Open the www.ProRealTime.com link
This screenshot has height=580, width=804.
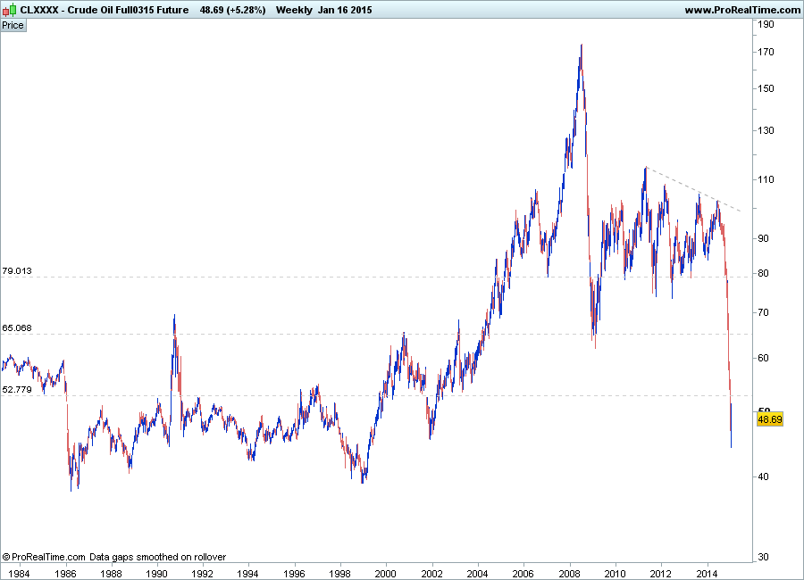click(742, 10)
